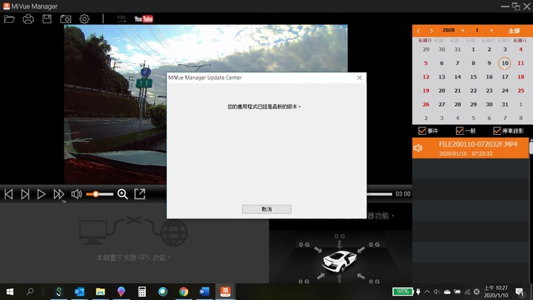Toggle the 事件 checkbox
This screenshot has height=300, width=533.
coord(422,131)
